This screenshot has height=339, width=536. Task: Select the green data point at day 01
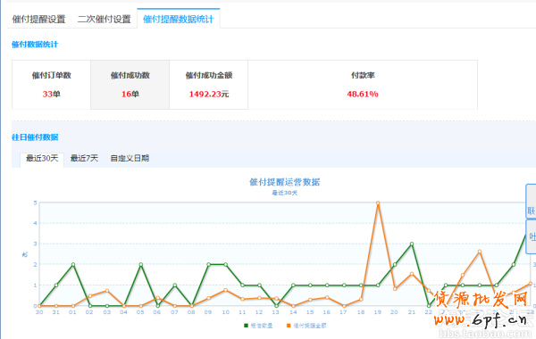[73, 264]
